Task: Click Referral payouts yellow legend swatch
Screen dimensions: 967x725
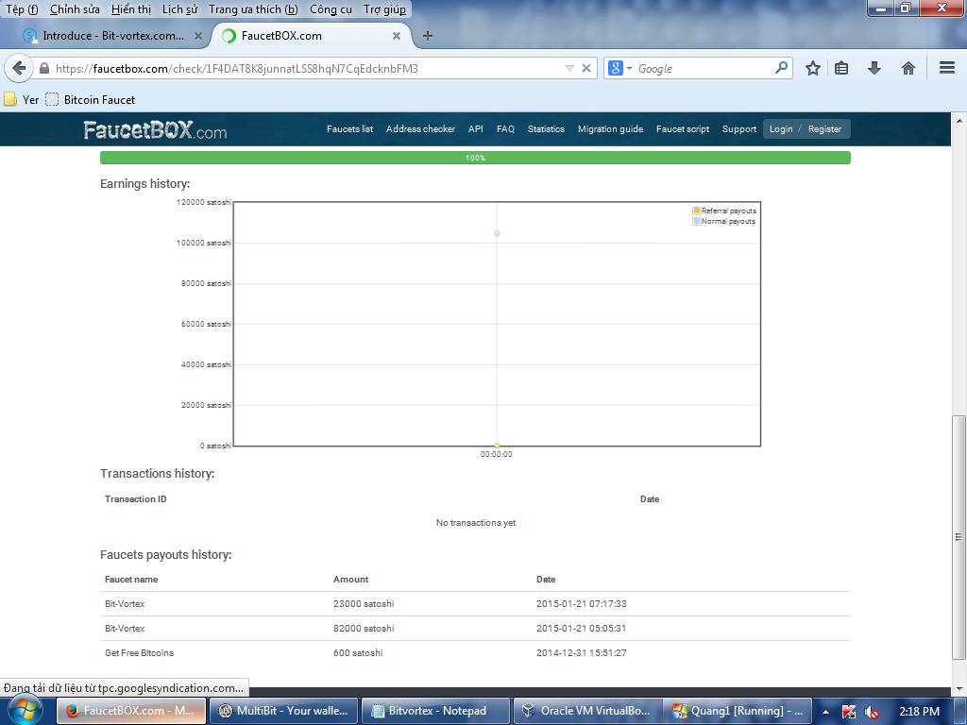Action: point(696,211)
